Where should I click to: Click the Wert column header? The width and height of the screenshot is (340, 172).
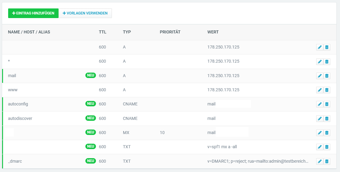coord(213,32)
